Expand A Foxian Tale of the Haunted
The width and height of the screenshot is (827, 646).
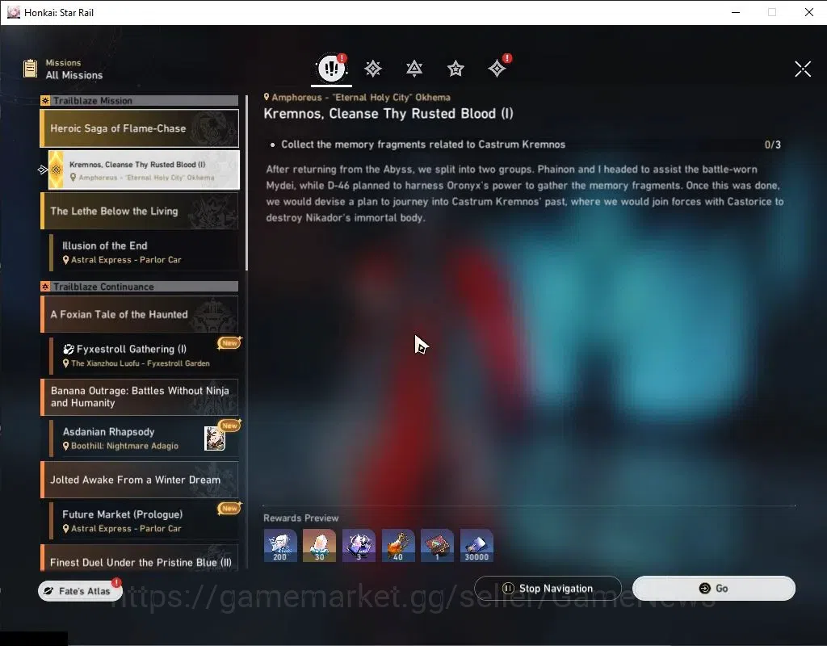point(140,314)
